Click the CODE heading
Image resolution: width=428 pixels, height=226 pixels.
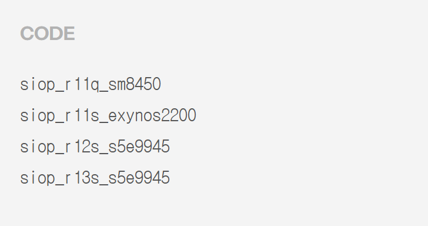point(48,34)
